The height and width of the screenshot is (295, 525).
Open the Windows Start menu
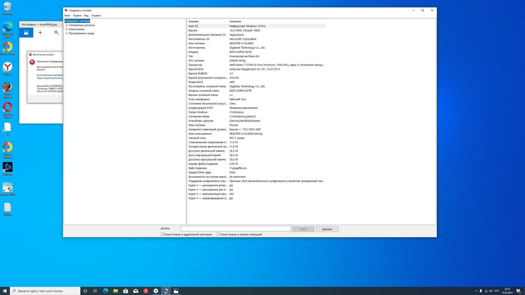pyautogui.click(x=5, y=291)
